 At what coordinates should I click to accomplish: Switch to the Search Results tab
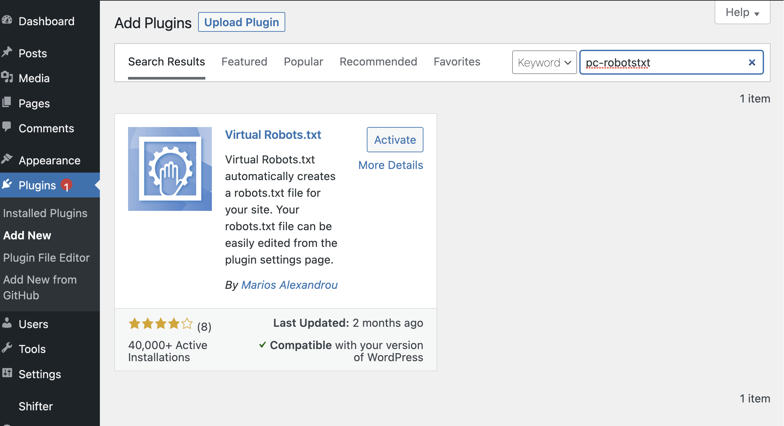166,62
